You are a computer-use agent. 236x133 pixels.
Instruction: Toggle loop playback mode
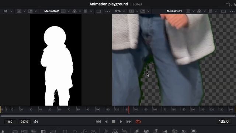[138, 122]
